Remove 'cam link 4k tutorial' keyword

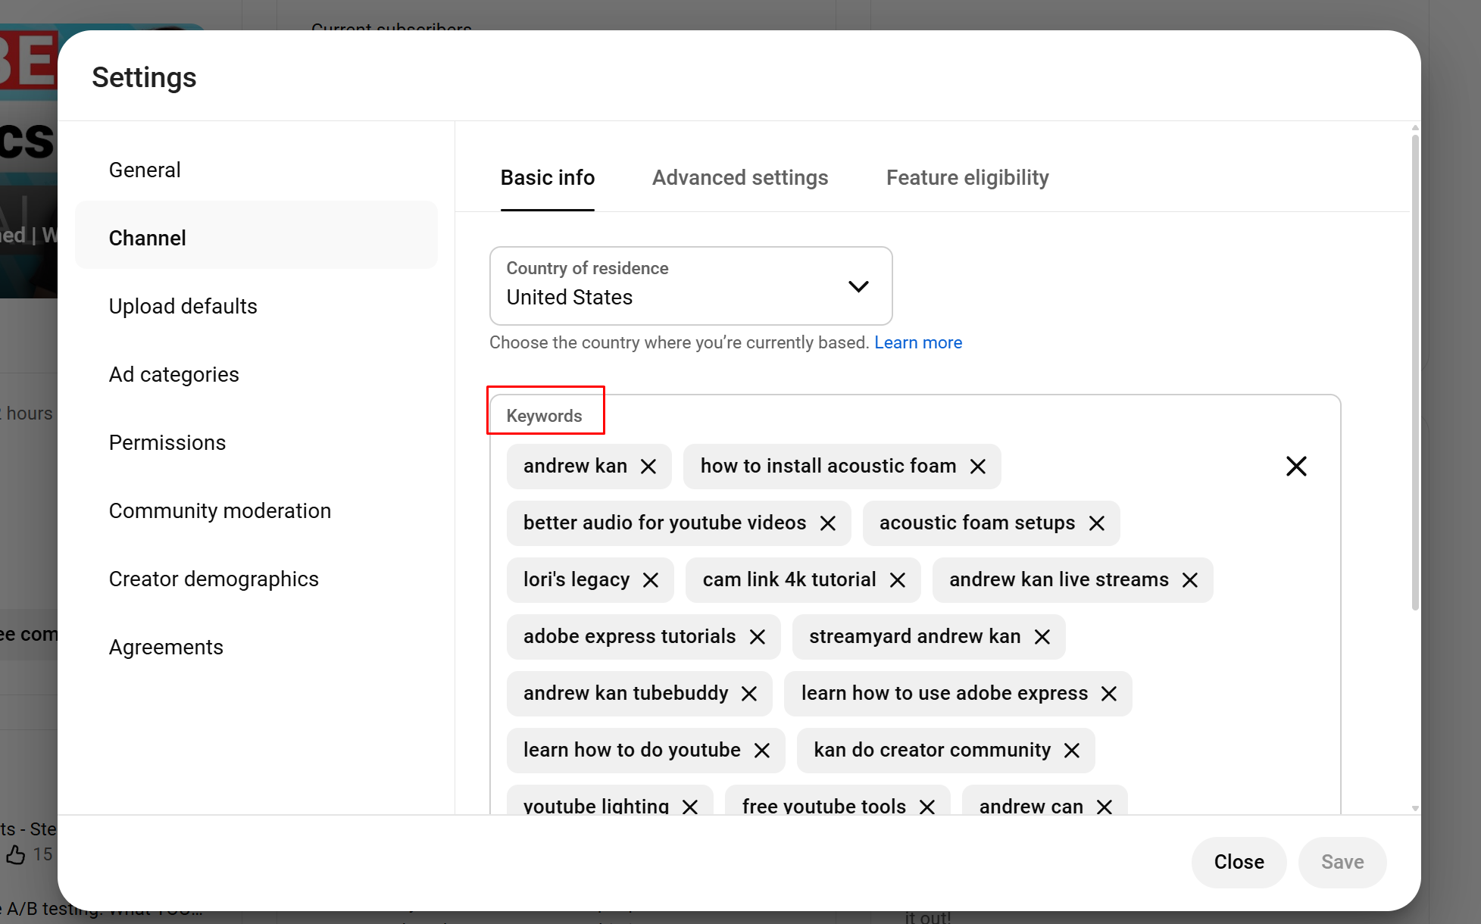pyautogui.click(x=898, y=580)
